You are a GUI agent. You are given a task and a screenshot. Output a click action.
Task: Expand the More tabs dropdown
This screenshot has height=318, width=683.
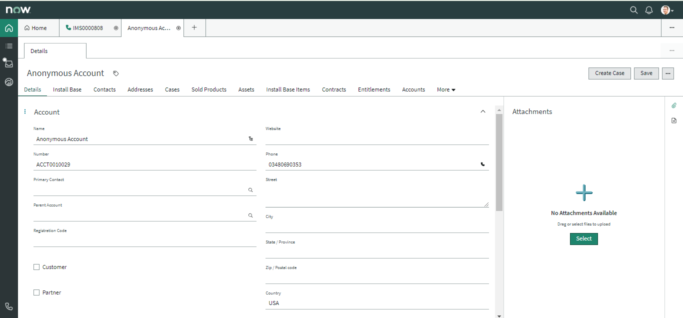pyautogui.click(x=446, y=89)
